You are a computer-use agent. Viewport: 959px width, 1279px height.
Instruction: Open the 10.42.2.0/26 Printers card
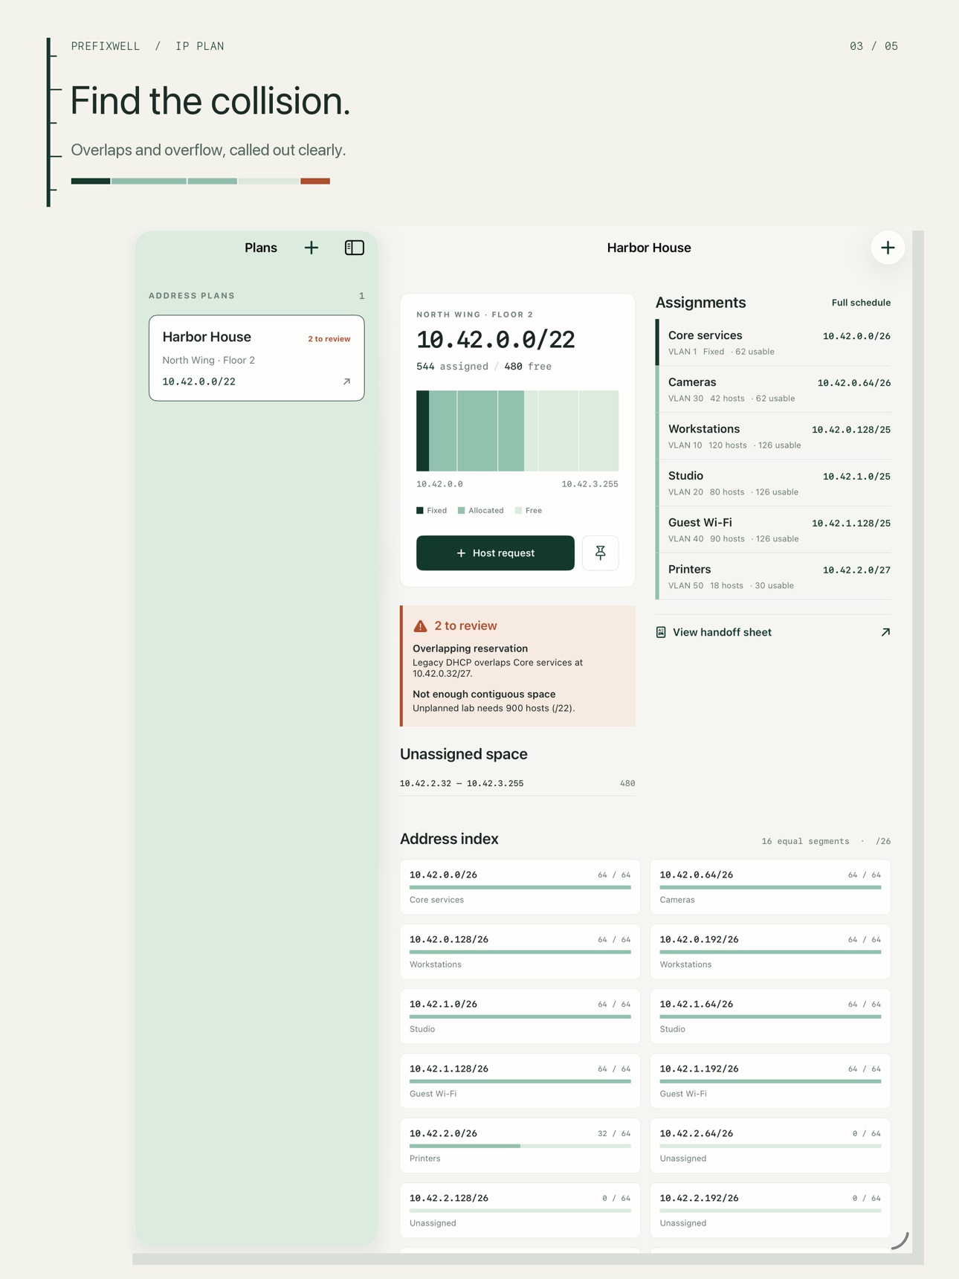(x=520, y=1146)
